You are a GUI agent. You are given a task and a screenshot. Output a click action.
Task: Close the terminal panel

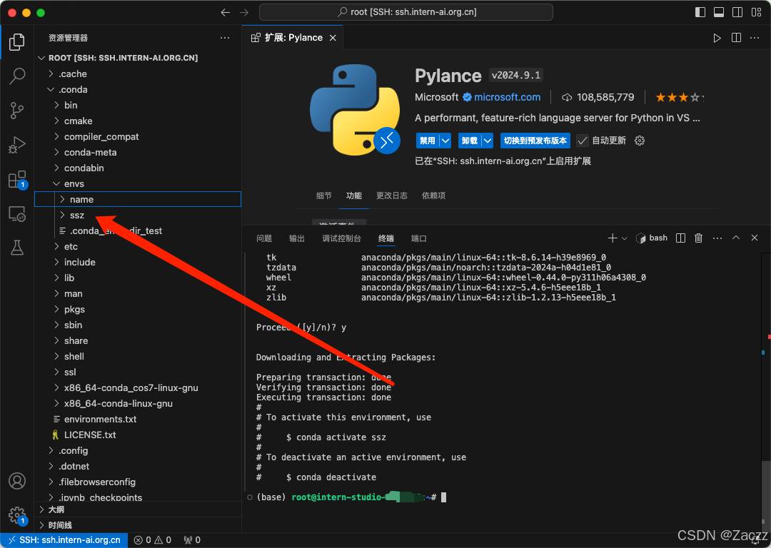point(755,238)
